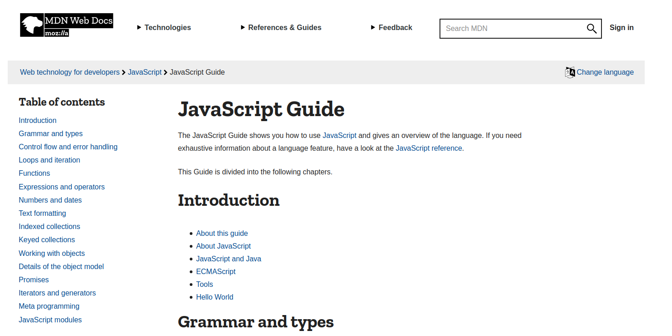Screen dimensions: 672x336
Task: Go to Functions in the sidebar
Action: pyautogui.click(x=34, y=173)
